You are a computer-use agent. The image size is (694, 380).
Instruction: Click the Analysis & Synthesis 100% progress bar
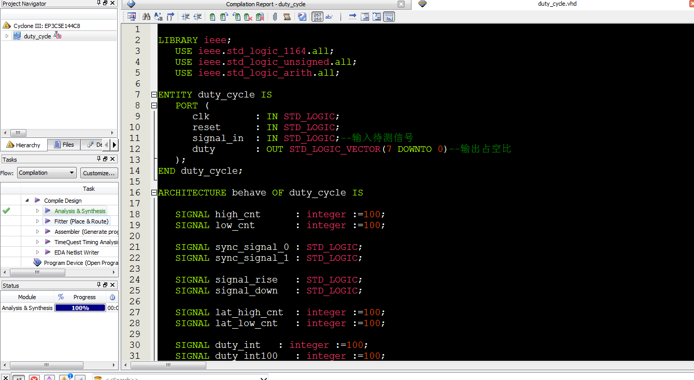(x=80, y=308)
